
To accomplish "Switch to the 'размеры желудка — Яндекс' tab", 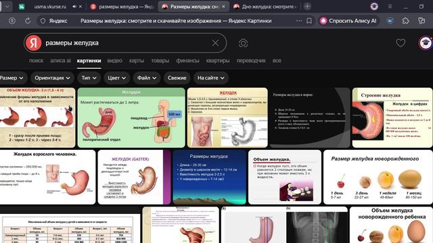I will [x=122, y=7].
